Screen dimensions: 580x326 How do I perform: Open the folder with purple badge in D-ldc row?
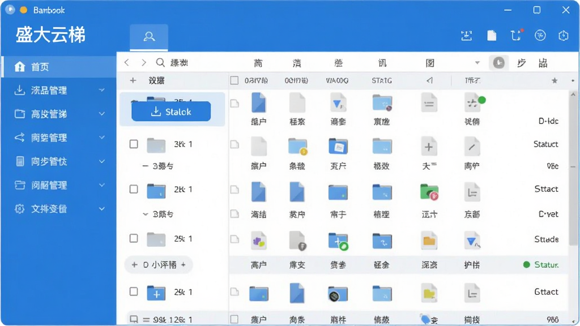coord(382,103)
